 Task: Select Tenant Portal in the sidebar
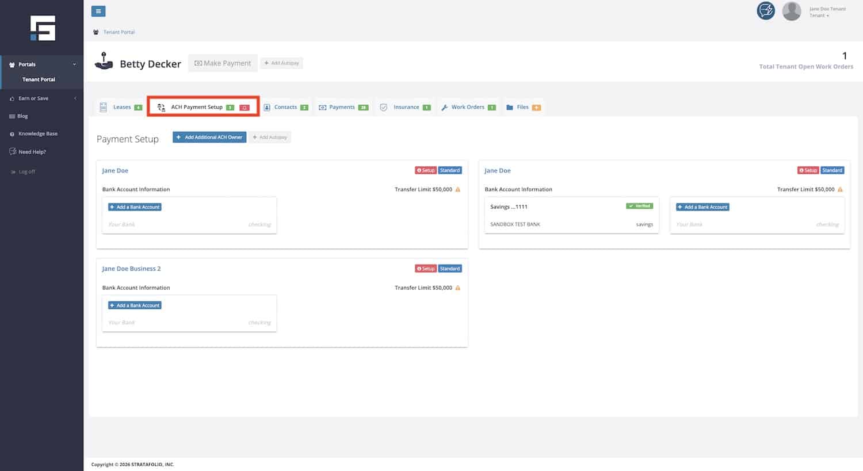tap(39, 79)
